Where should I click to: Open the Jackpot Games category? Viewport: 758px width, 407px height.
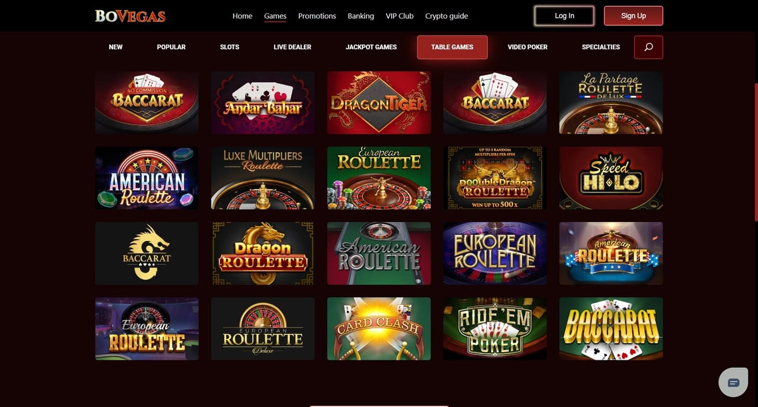(x=371, y=47)
